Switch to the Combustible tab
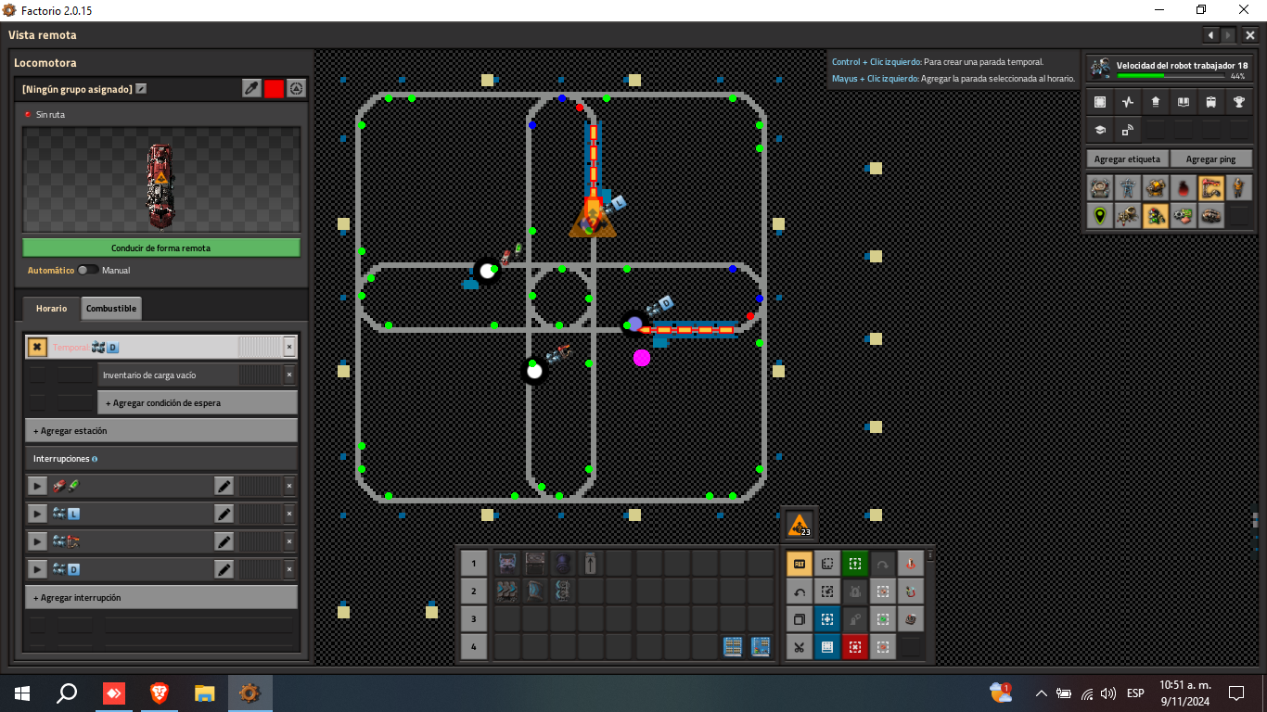Viewport: 1267px width, 712px height. (x=111, y=308)
